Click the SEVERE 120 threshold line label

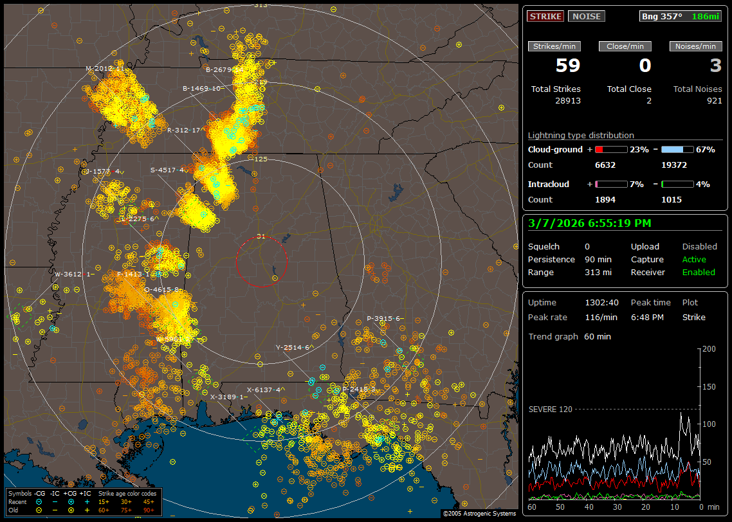click(x=550, y=409)
